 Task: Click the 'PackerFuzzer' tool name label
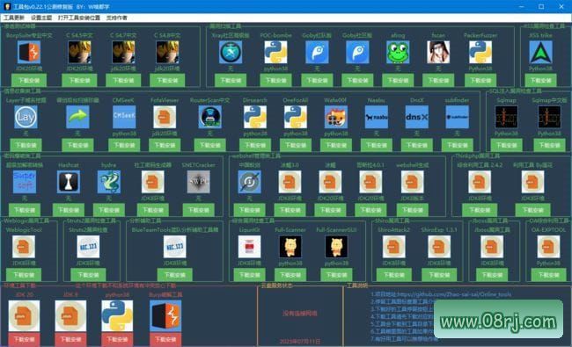coord(480,35)
